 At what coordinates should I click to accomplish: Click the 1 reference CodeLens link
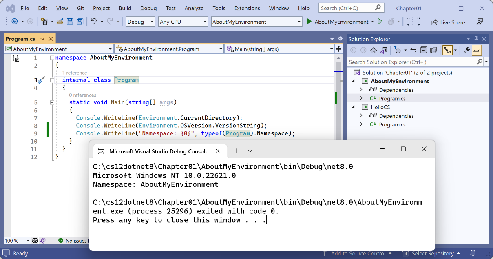pos(75,73)
